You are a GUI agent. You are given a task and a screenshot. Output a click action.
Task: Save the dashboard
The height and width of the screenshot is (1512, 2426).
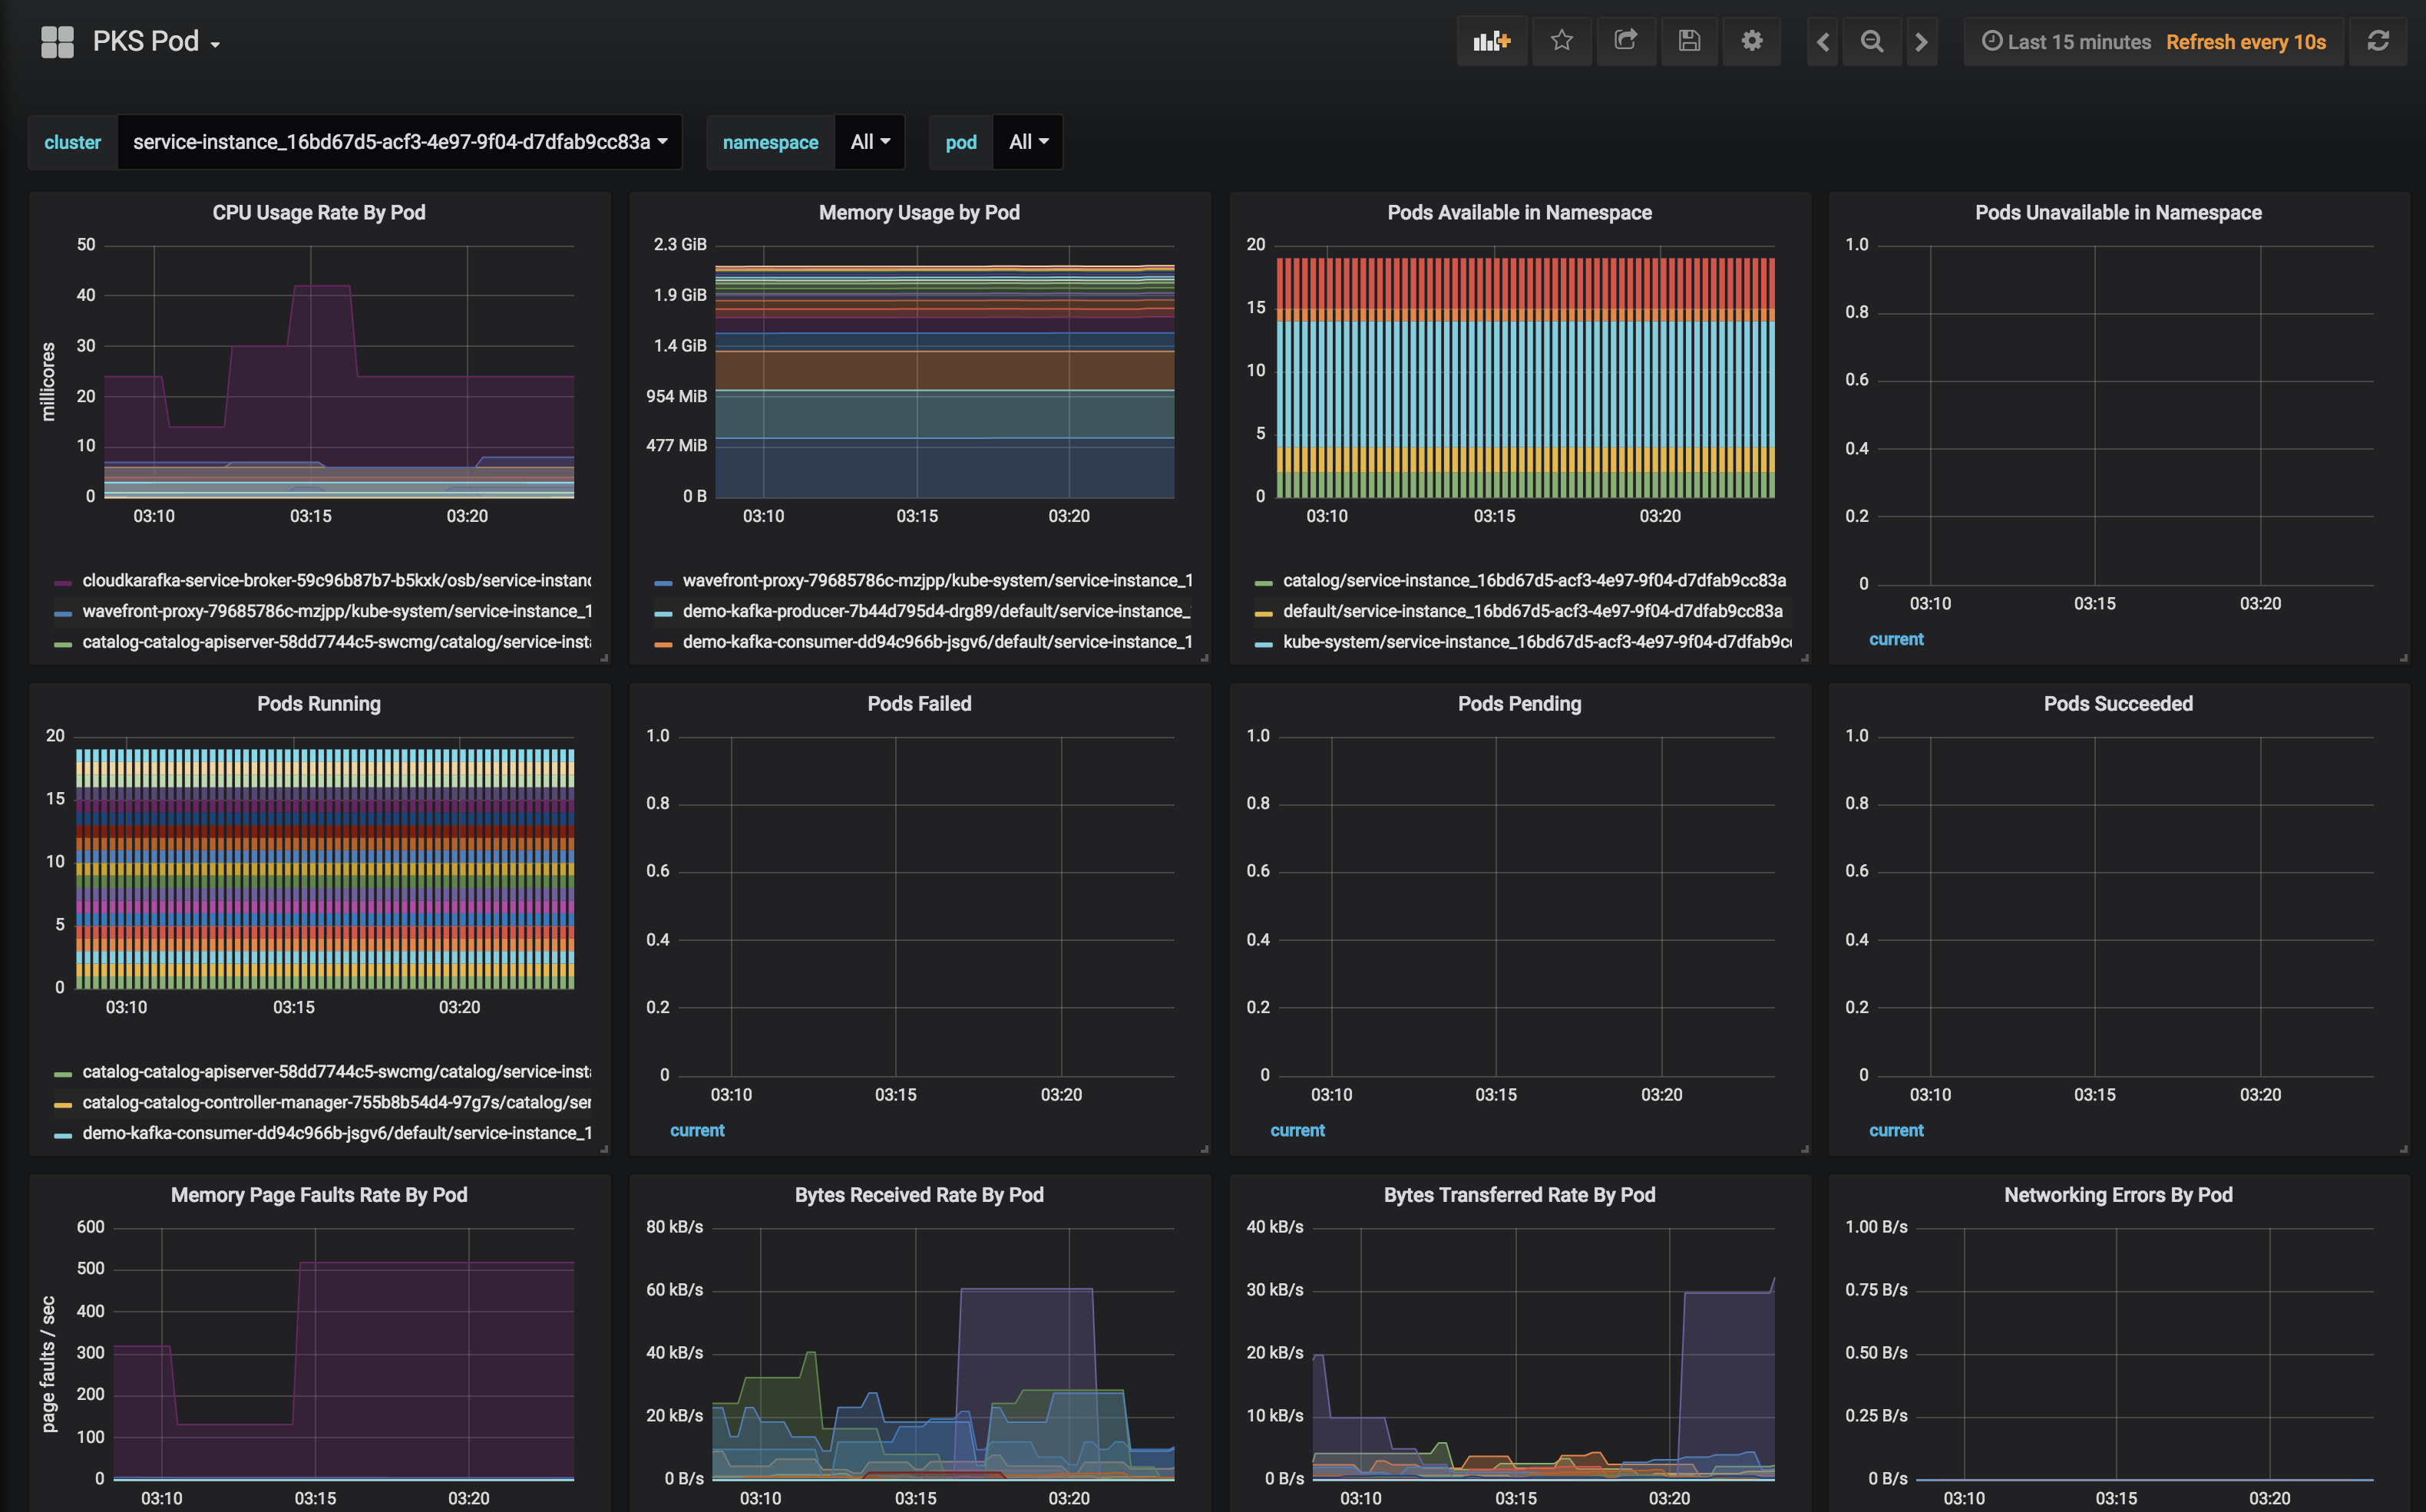click(x=1689, y=41)
